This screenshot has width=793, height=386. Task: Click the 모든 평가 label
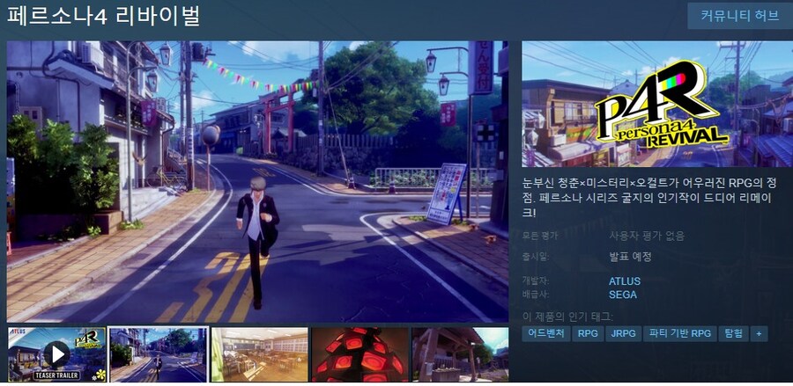[x=538, y=236]
